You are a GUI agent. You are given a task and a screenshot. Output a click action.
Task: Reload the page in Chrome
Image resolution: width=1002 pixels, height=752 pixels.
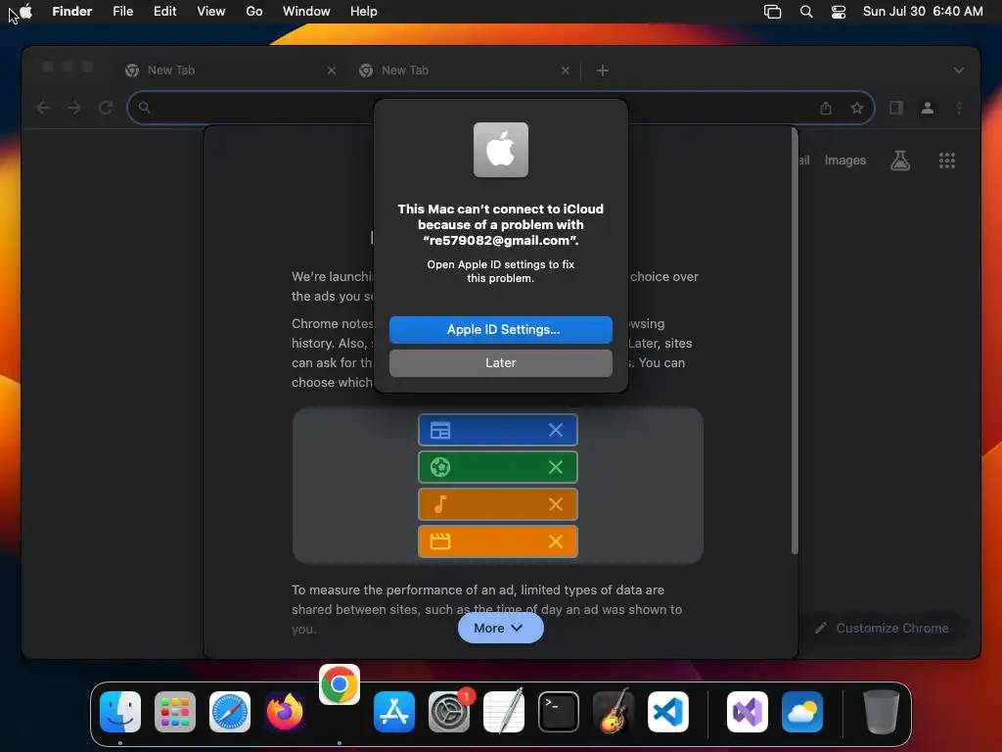[106, 108]
